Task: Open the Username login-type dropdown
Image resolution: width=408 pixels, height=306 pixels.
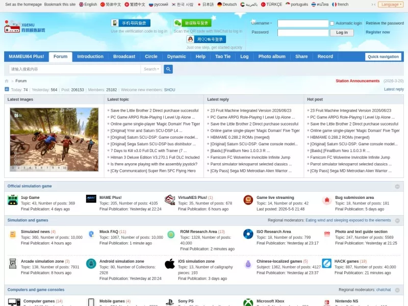Action: coord(262,23)
